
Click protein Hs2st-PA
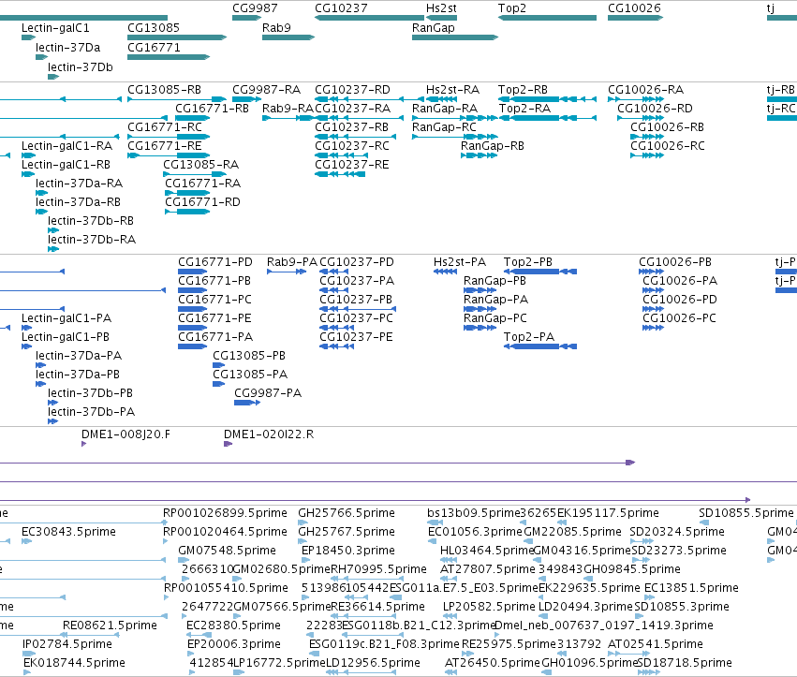pyautogui.click(x=460, y=262)
